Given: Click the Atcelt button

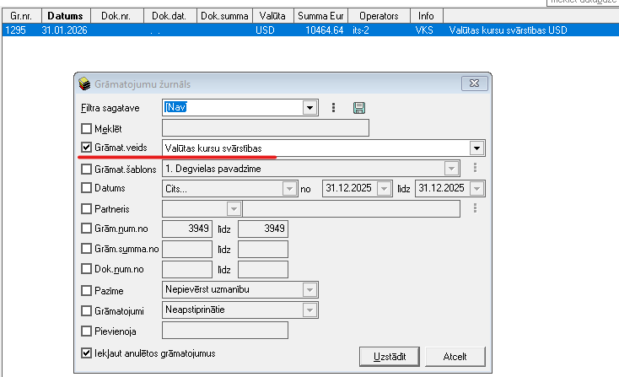Looking at the screenshot, I should point(455,357).
